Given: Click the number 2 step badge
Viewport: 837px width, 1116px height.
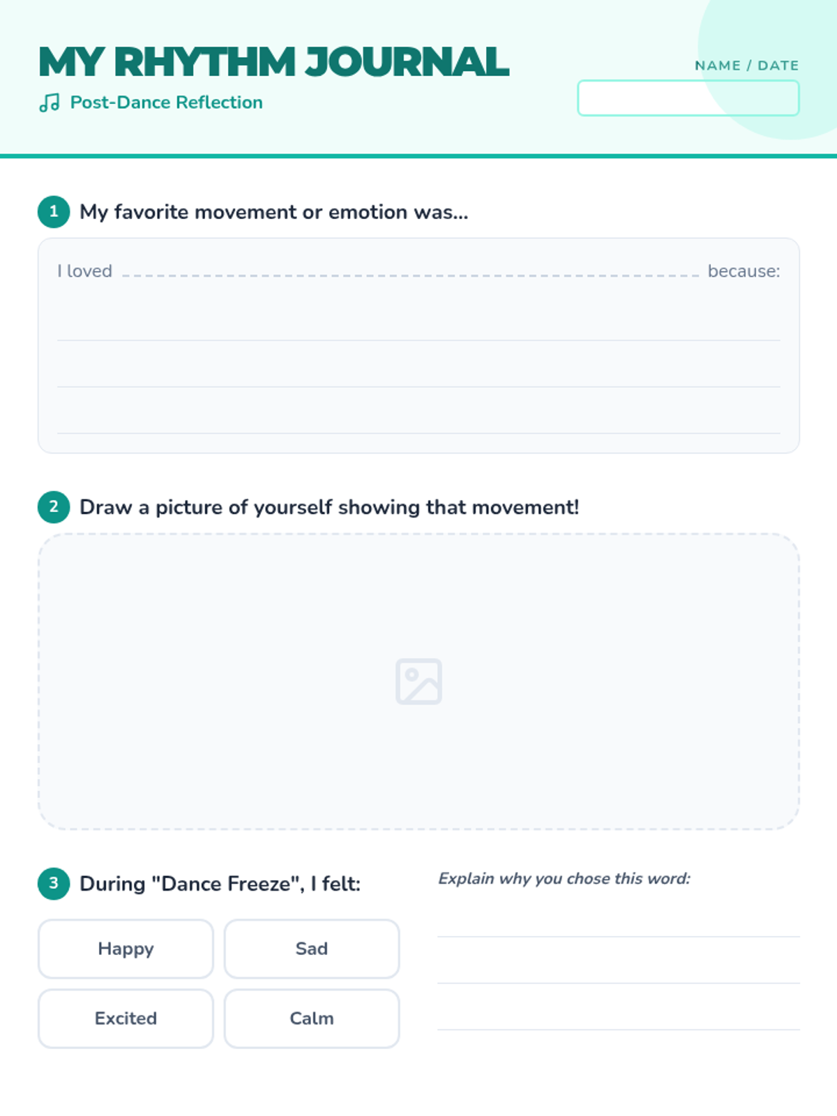Looking at the screenshot, I should click(x=54, y=507).
